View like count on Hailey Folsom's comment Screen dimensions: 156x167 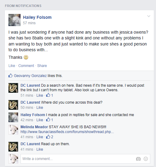click(x=49, y=120)
